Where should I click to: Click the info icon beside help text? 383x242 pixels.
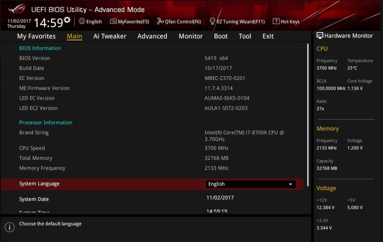point(9,227)
